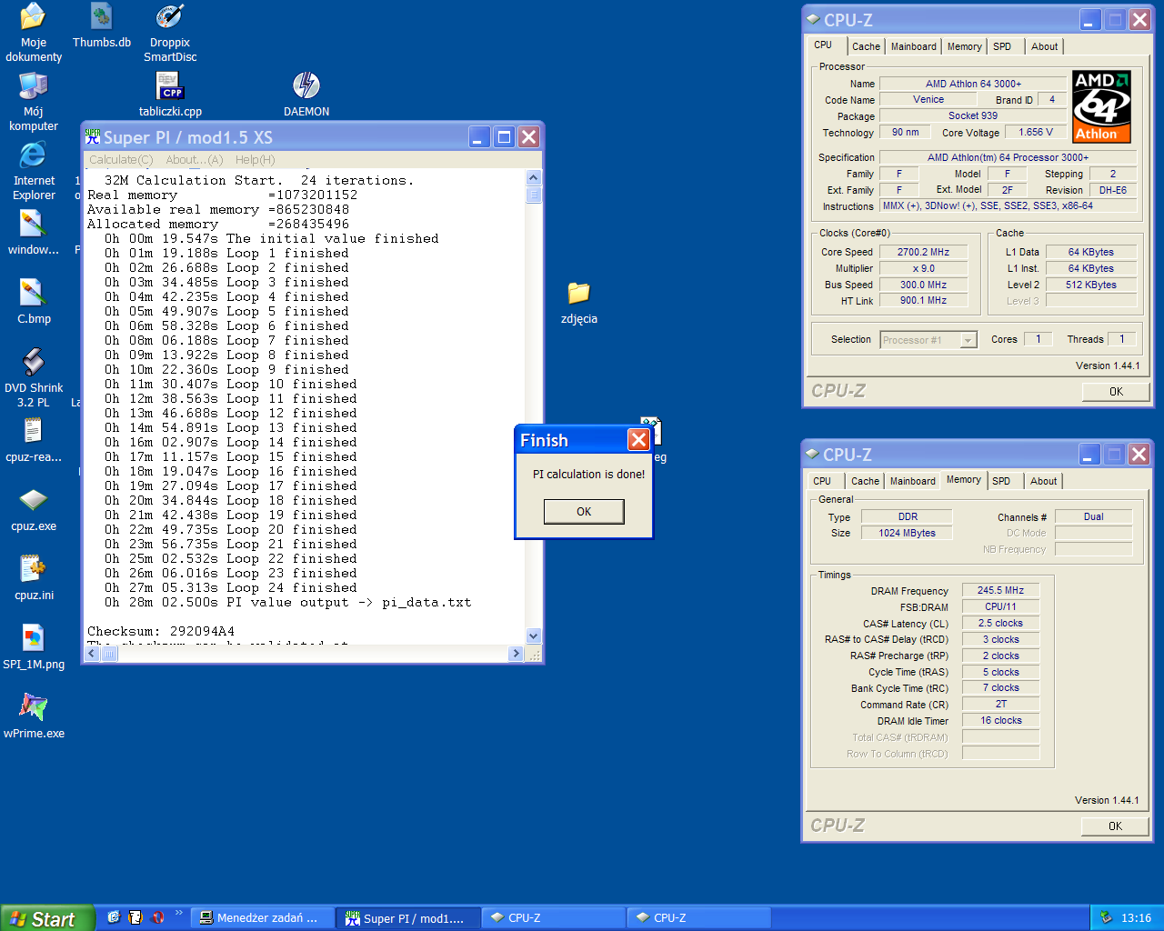The width and height of the screenshot is (1164, 931).
Task: Launch DAEMON tools desktop icon
Action: pos(306,95)
